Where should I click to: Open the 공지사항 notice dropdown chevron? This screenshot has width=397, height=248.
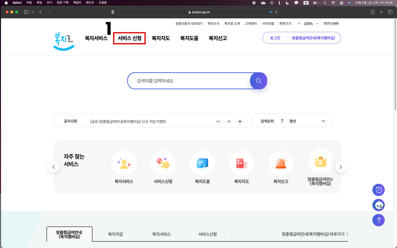218,121
